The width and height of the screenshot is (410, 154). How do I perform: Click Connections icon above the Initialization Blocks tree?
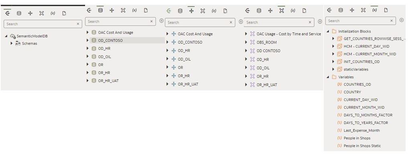coord(329,10)
